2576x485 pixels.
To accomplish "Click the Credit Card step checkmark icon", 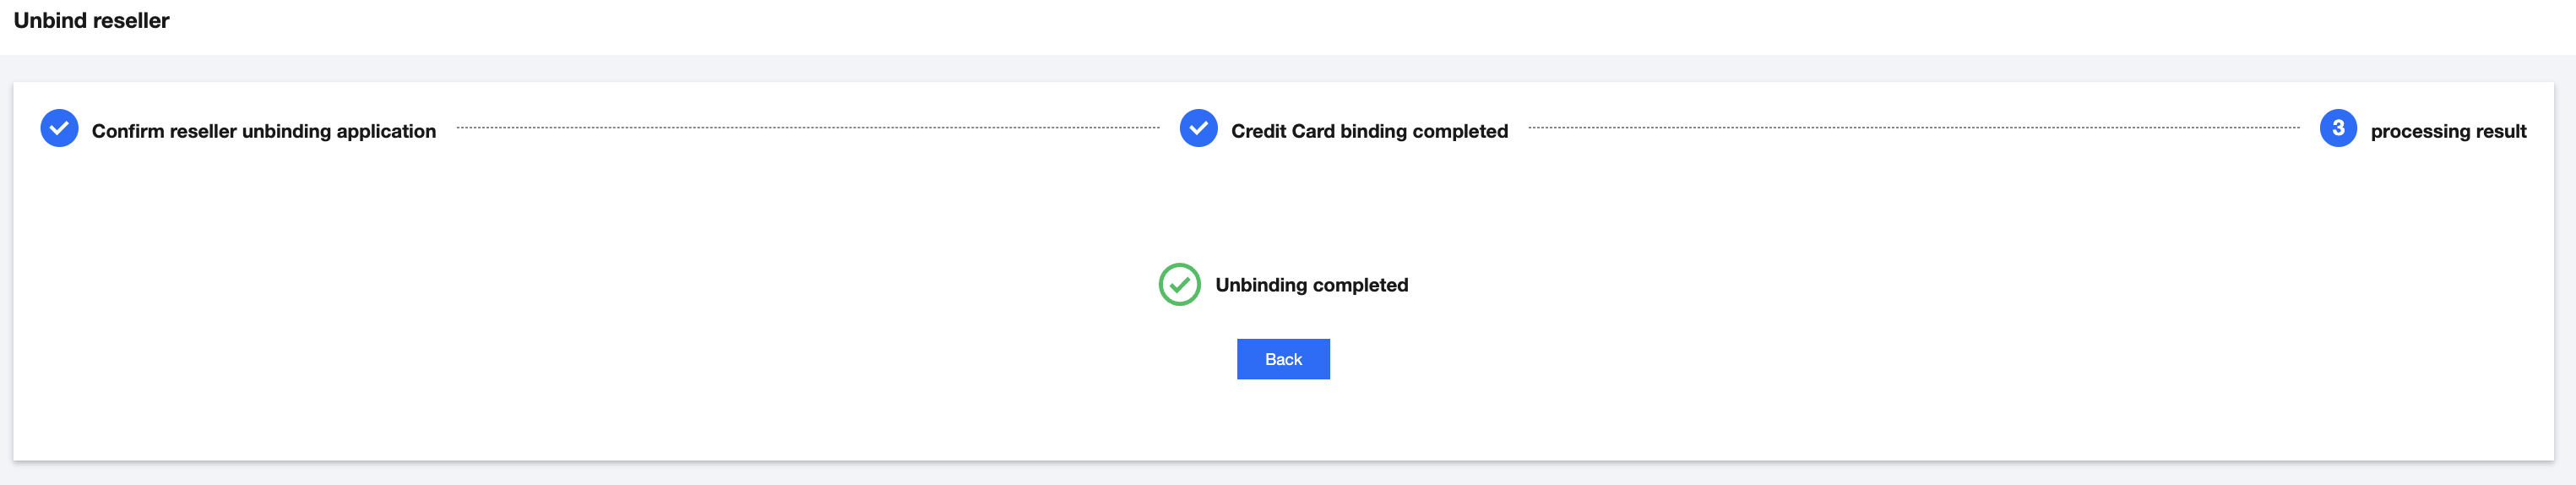I will (x=1198, y=128).
